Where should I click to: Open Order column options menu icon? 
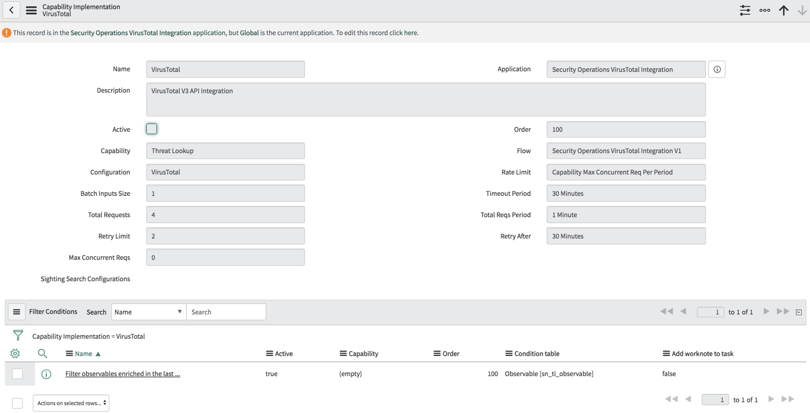437,354
